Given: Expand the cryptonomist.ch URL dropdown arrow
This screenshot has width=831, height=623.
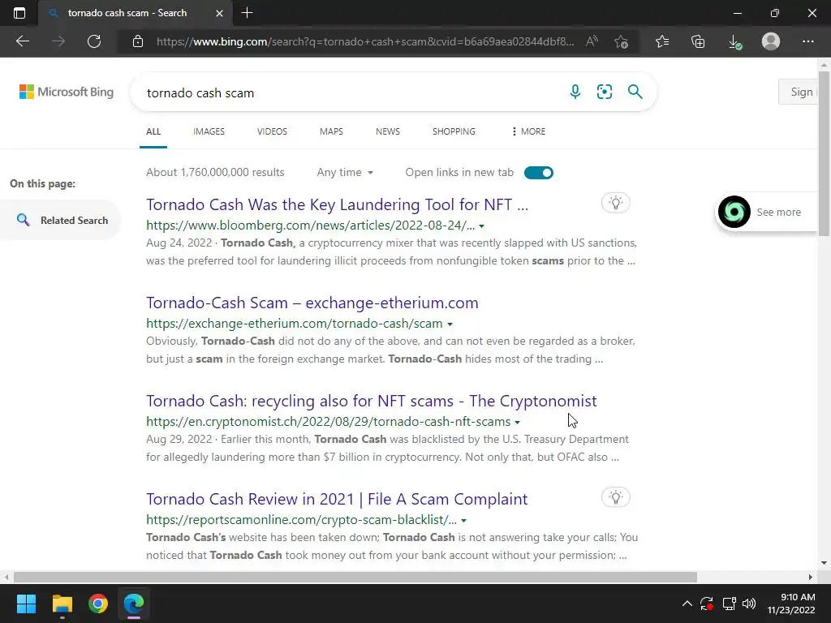Looking at the screenshot, I should [x=517, y=422].
